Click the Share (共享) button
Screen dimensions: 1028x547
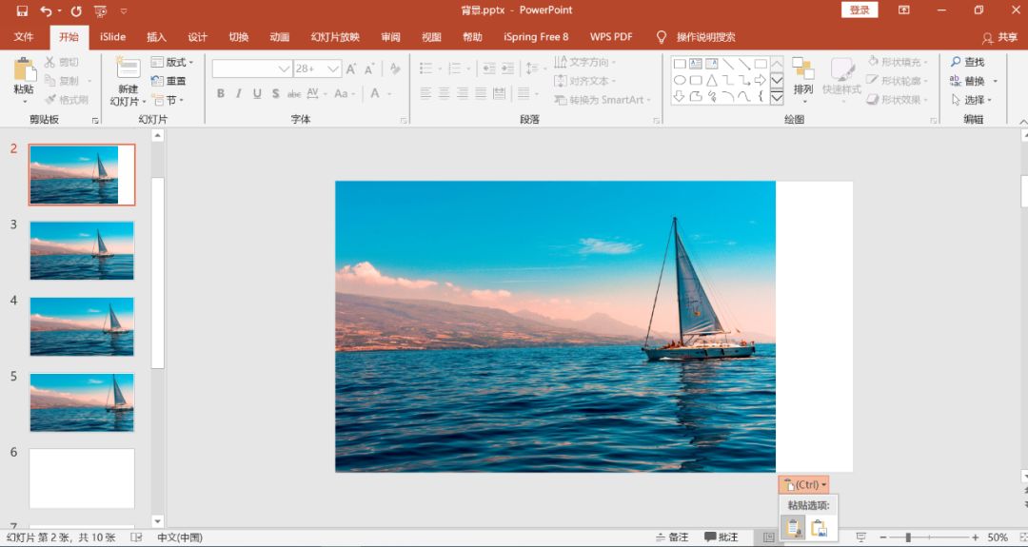1000,37
